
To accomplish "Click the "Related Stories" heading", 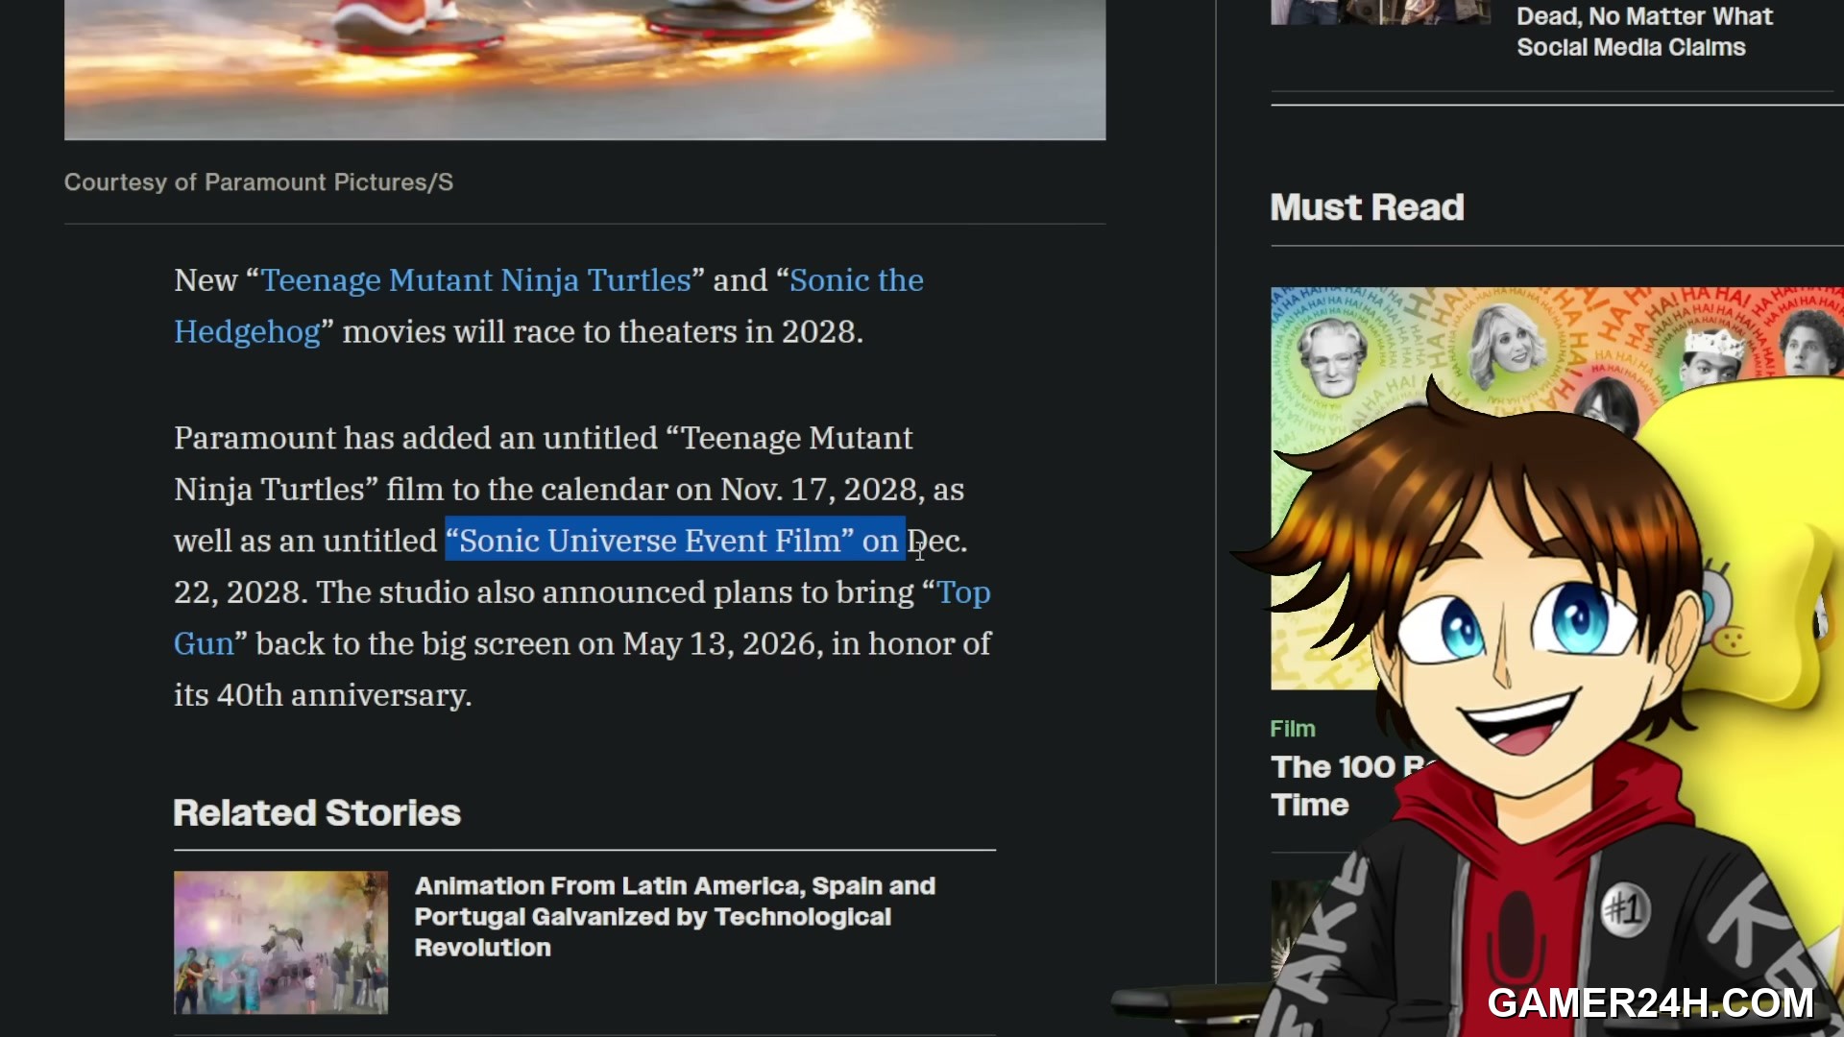I will coord(317,813).
